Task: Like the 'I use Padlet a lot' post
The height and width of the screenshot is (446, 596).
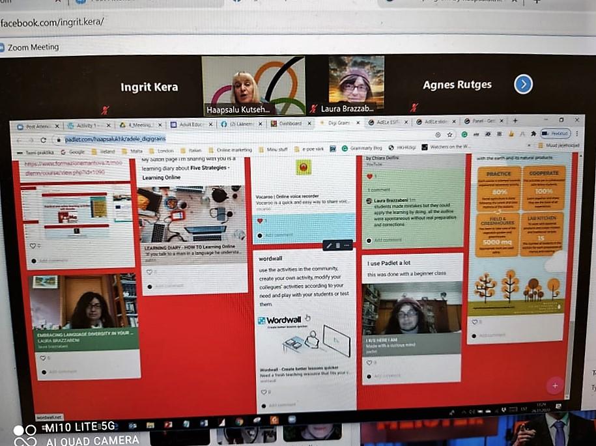Action: coord(368,363)
